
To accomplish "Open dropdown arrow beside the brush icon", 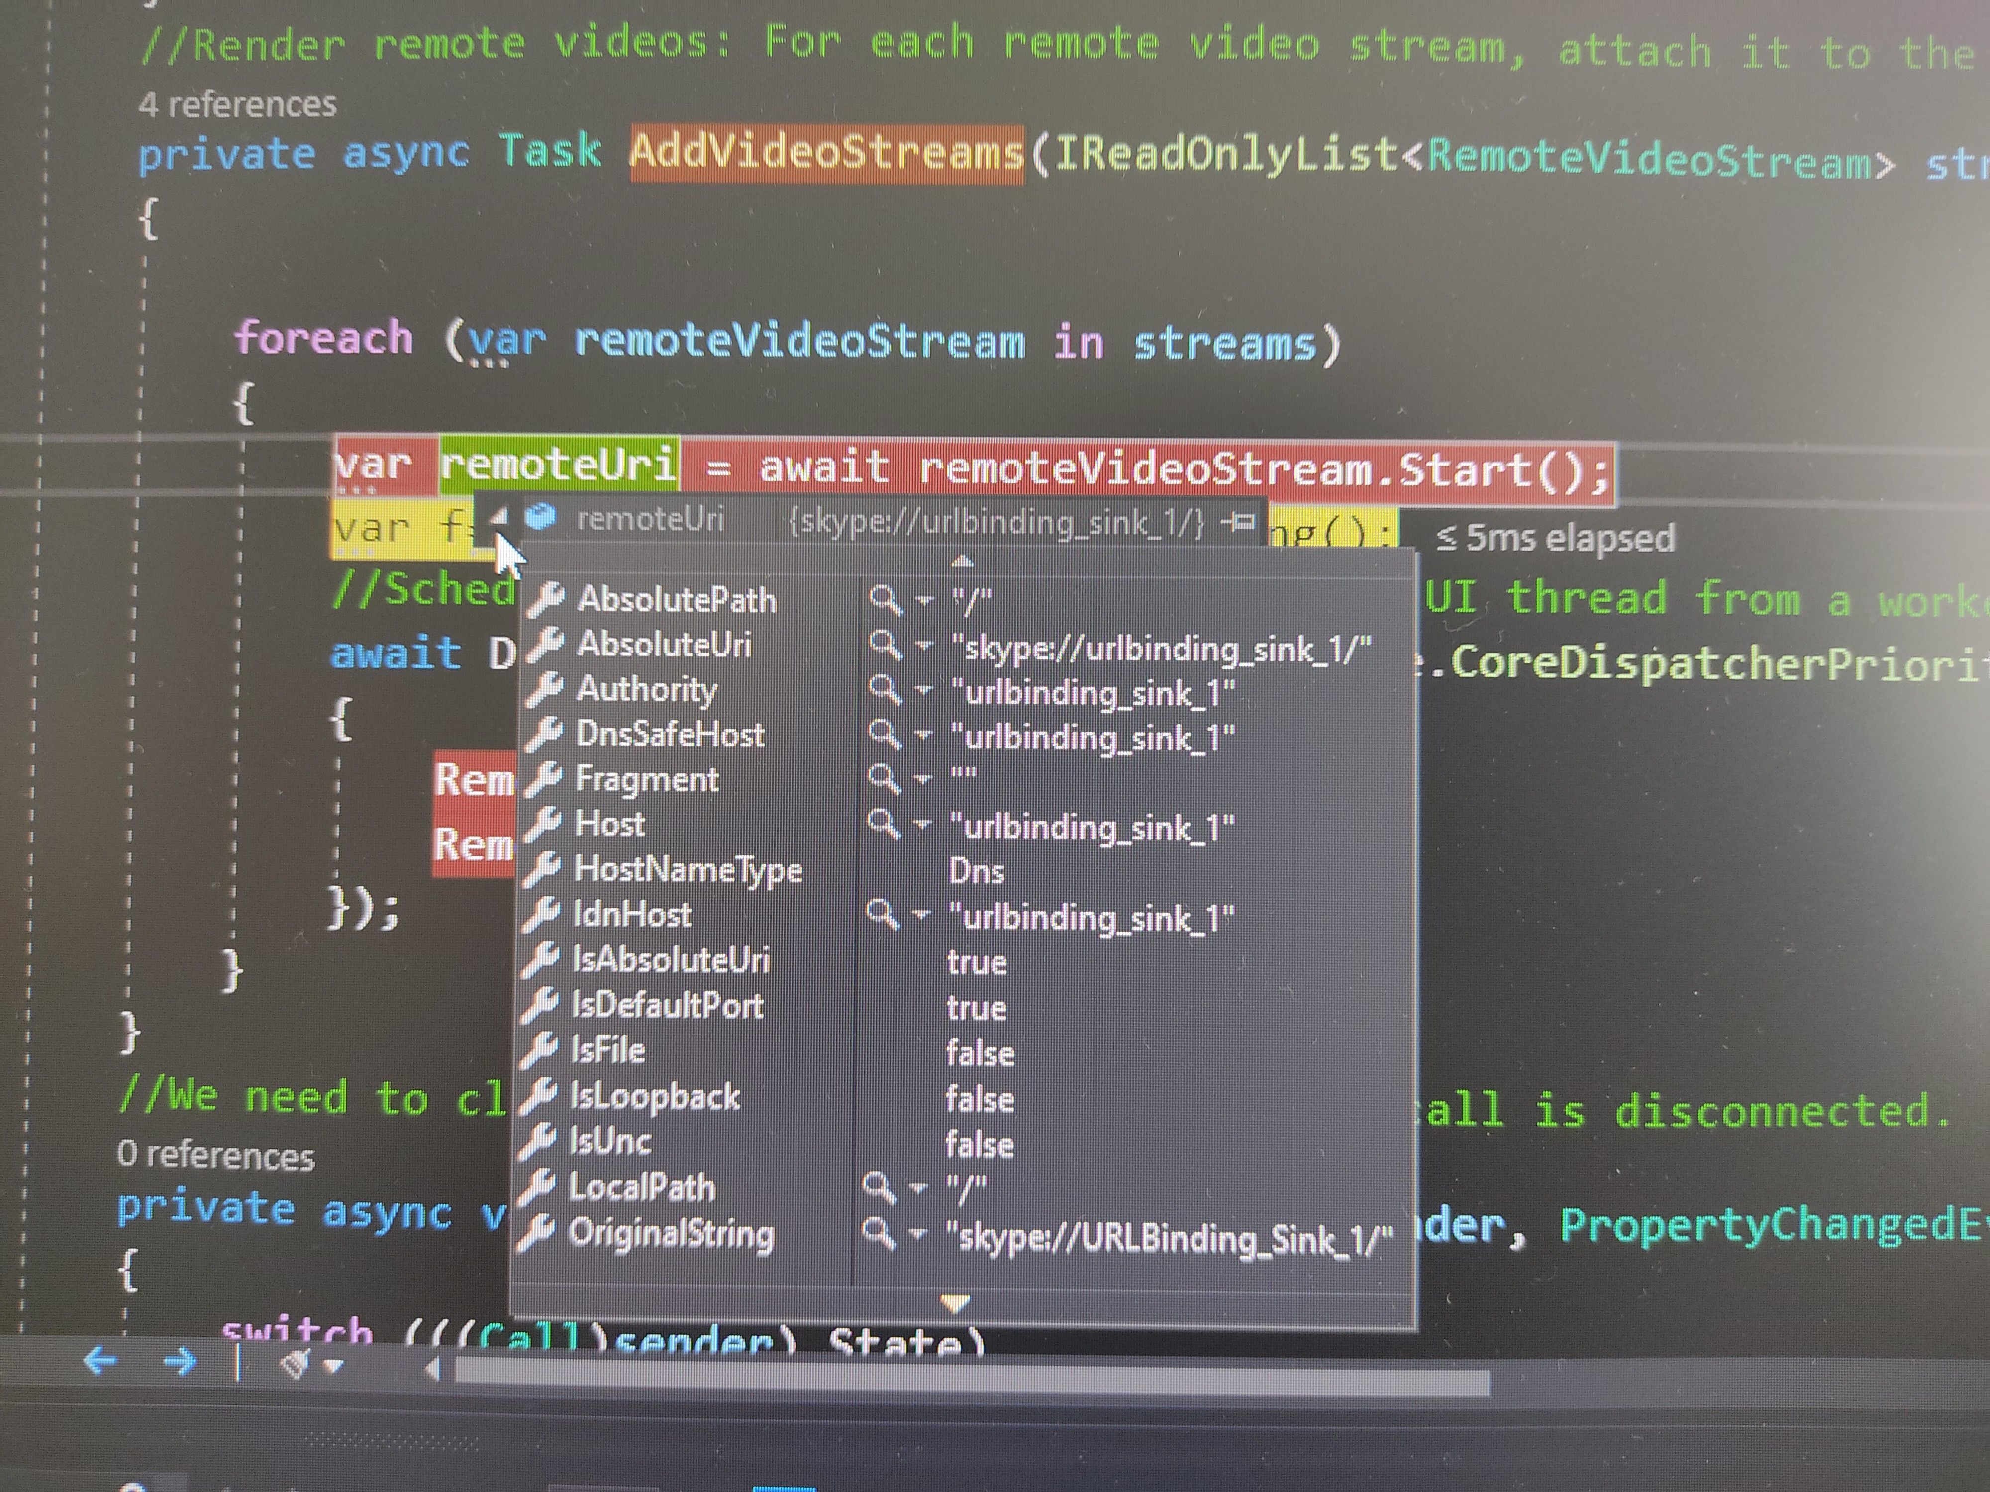I will point(334,1366).
